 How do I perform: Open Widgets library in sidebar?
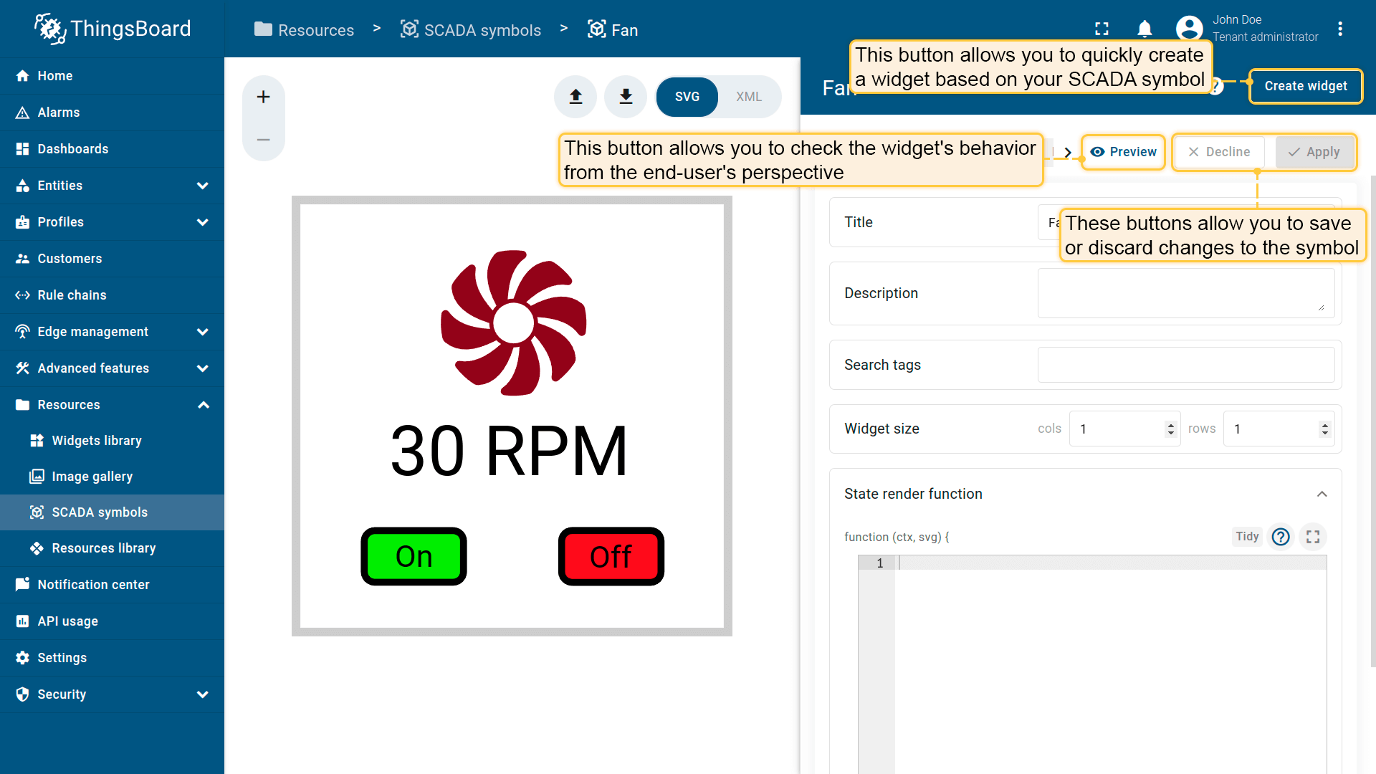tap(97, 441)
